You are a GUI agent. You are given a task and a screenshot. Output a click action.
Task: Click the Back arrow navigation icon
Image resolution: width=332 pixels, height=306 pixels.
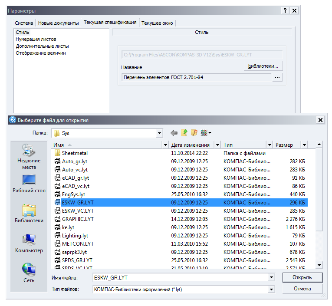pos(174,133)
